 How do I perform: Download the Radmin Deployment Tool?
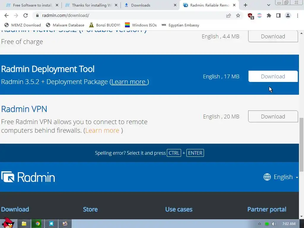tap(273, 76)
